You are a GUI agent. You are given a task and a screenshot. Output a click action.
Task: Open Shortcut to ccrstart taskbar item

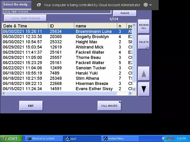tap(44, 139)
